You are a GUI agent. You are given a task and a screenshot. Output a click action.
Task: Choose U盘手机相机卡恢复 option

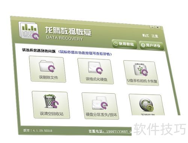click(x=141, y=73)
